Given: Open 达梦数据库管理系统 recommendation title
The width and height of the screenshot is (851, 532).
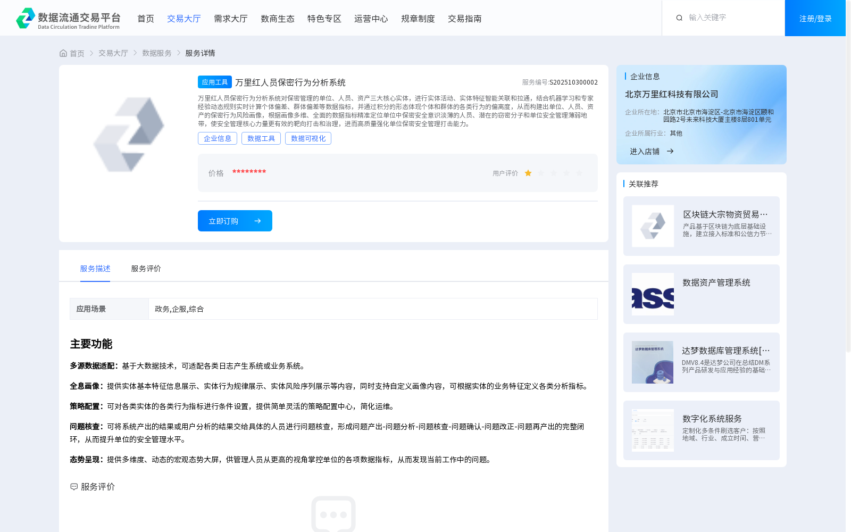Looking at the screenshot, I should (726, 351).
